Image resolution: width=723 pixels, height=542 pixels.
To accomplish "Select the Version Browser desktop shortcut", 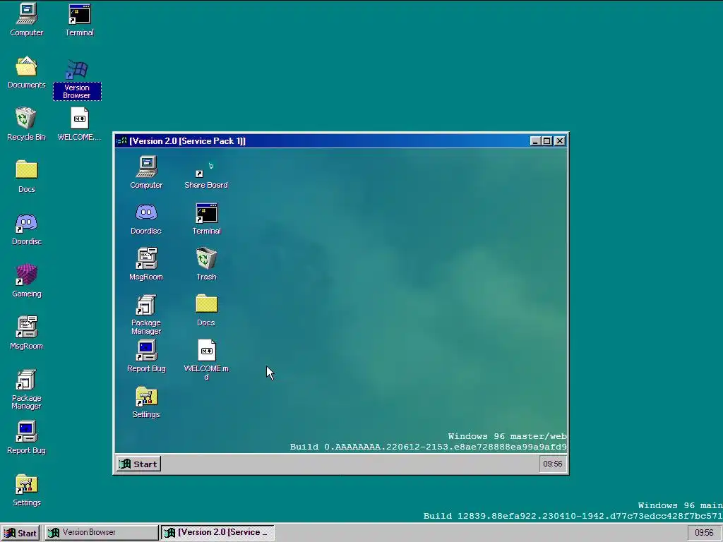I will pyautogui.click(x=77, y=79).
